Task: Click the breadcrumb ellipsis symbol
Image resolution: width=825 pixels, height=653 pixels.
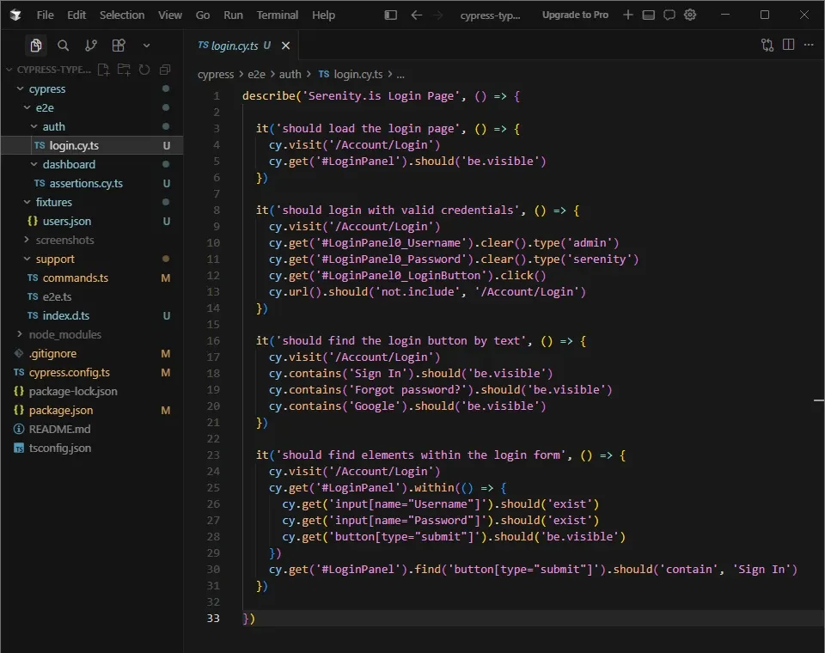Action: pos(400,75)
